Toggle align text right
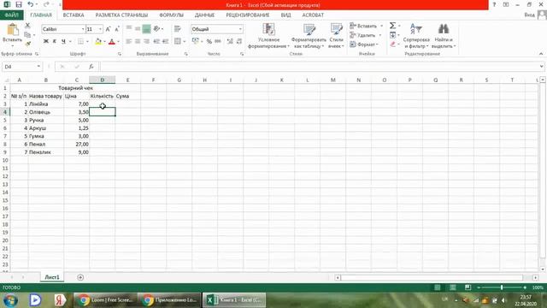Screen dimensions: 547x308 (x=146, y=41)
